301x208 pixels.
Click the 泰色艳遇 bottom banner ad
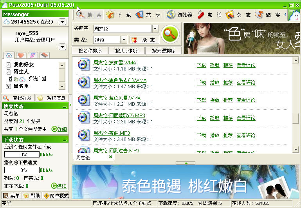(x=186, y=182)
